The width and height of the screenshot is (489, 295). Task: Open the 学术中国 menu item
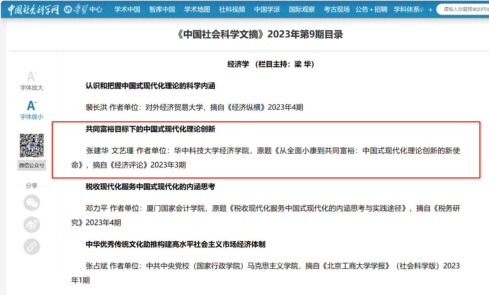point(127,9)
